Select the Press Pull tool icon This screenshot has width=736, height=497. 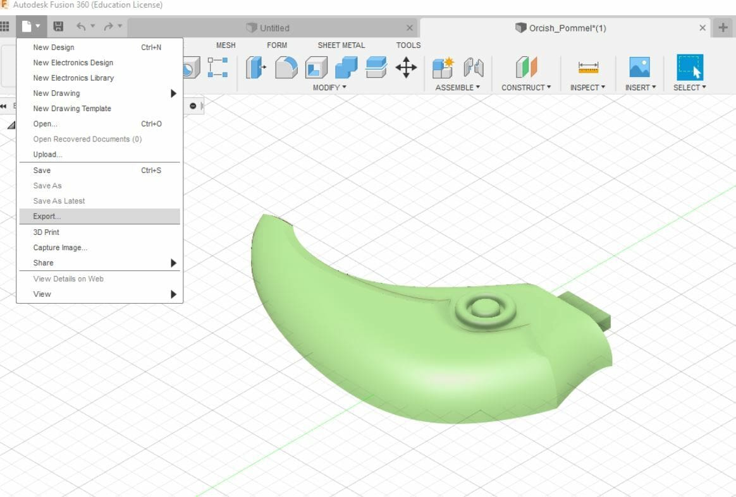pyautogui.click(x=256, y=68)
